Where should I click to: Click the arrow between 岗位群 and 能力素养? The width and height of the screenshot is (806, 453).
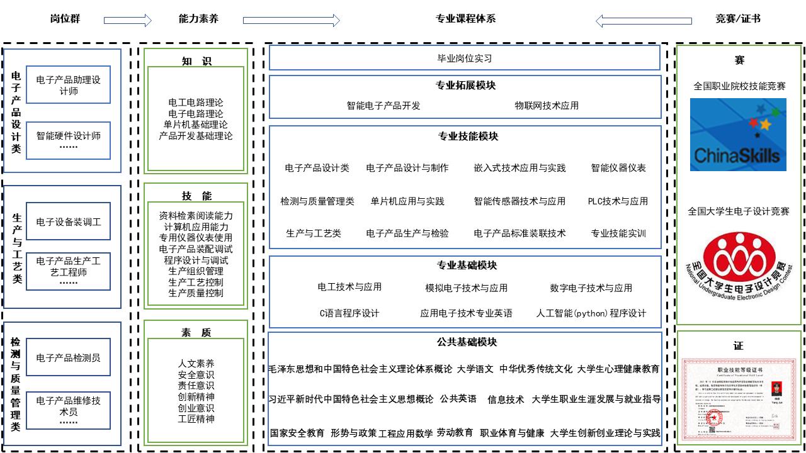point(128,21)
